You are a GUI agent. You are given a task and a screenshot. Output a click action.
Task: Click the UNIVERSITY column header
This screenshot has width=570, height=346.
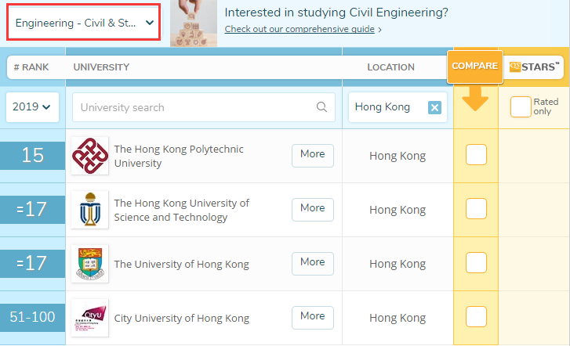click(x=101, y=67)
